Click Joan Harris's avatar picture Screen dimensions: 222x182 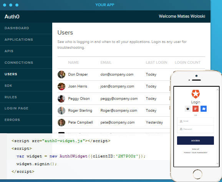[x=61, y=86]
